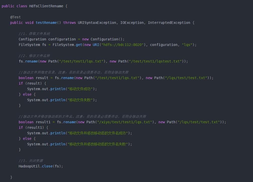Click URISyntaxException in the throws clause
253x182 pixels.
pos(97,23)
